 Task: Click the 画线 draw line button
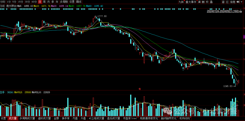tap(79, 2)
